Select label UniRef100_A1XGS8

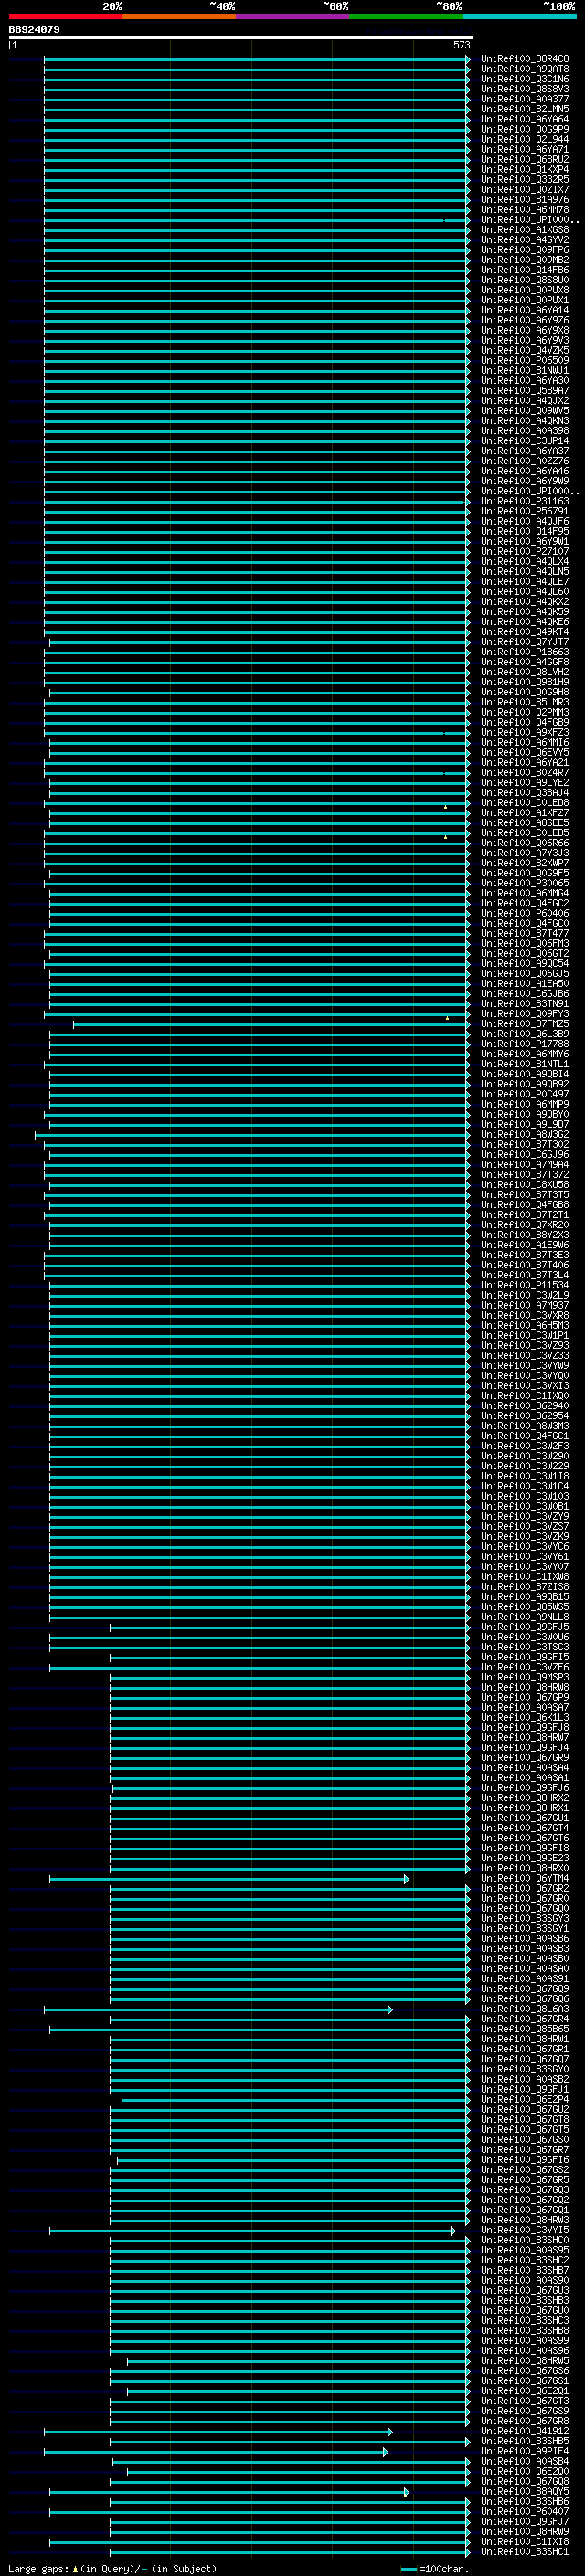(525, 230)
